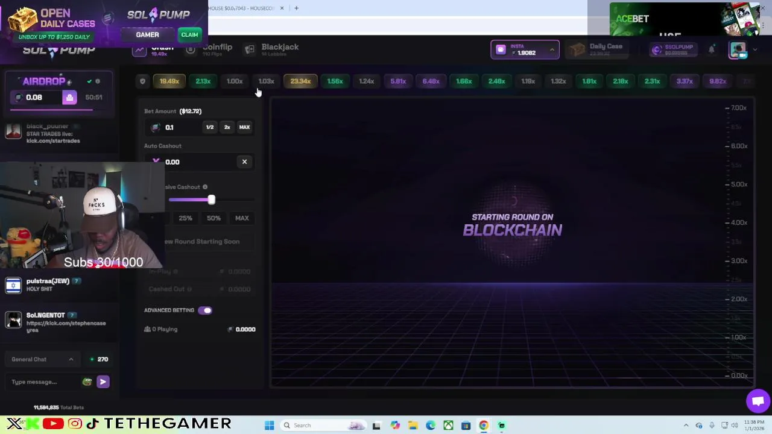
Task: Expand the INSTA wallet balance dropdown
Action: [552, 49]
